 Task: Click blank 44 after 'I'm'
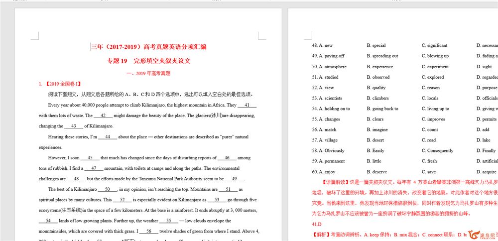(x=108, y=137)
